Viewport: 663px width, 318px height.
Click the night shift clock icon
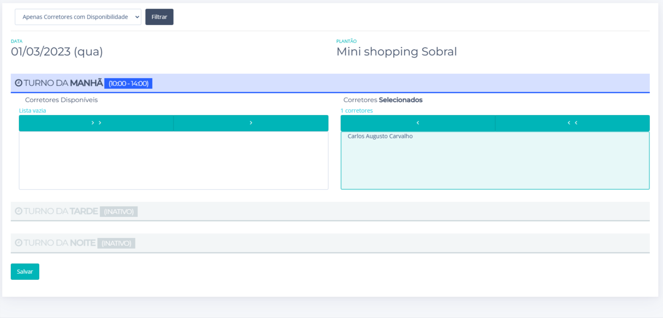pyautogui.click(x=19, y=243)
